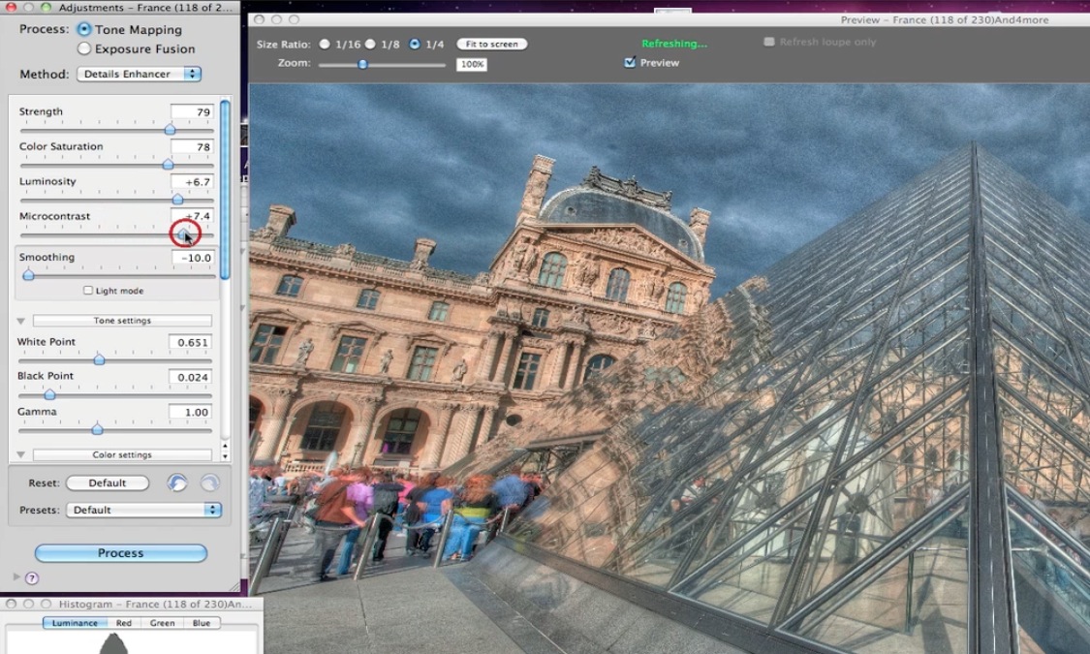
Task: Click the Zoom slider handle
Action: (x=362, y=65)
